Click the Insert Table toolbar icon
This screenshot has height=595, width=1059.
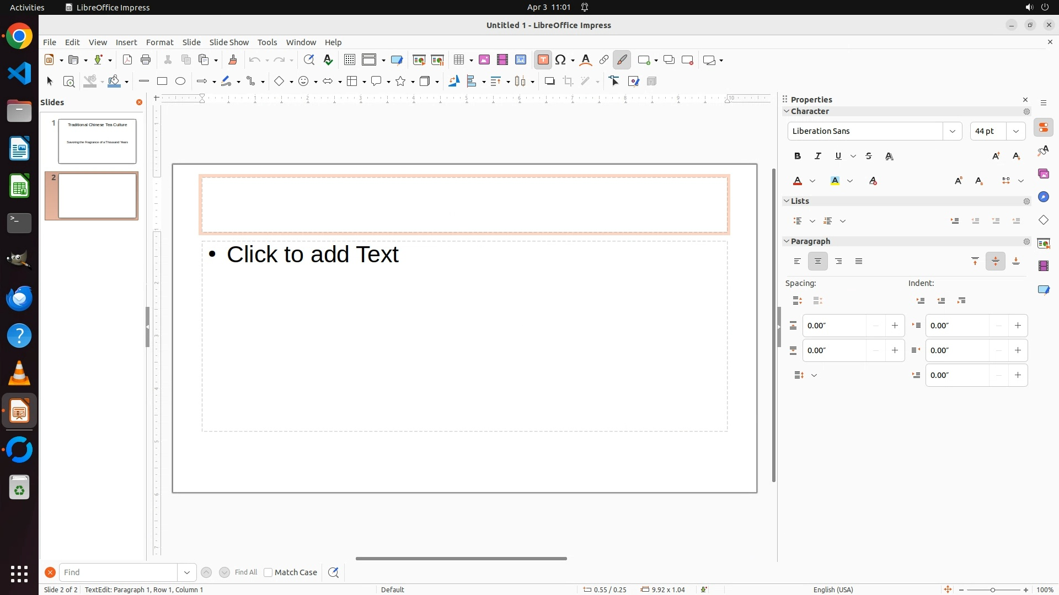click(x=459, y=60)
